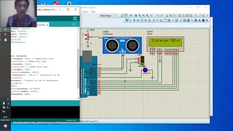The height and width of the screenshot is (131, 233).
Task: Click the RV1 potentiometer component
Action: pos(88,37)
